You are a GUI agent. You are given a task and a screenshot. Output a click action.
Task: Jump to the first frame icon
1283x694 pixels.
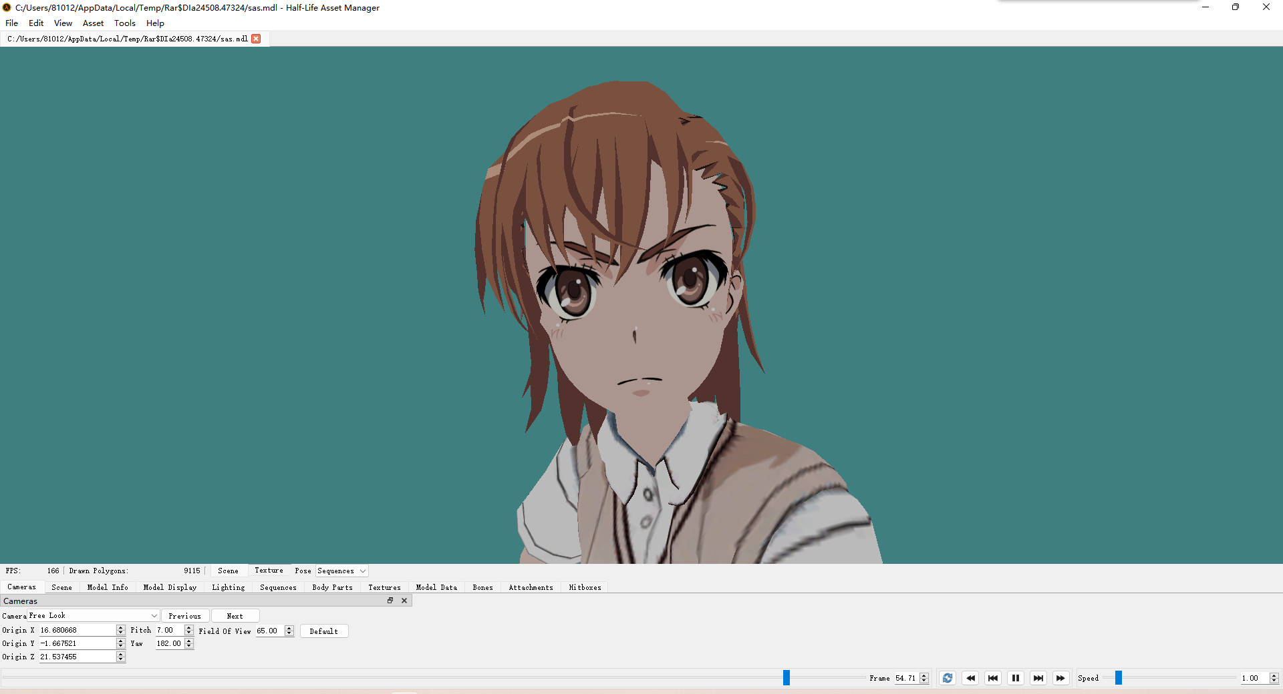pyautogui.click(x=993, y=678)
